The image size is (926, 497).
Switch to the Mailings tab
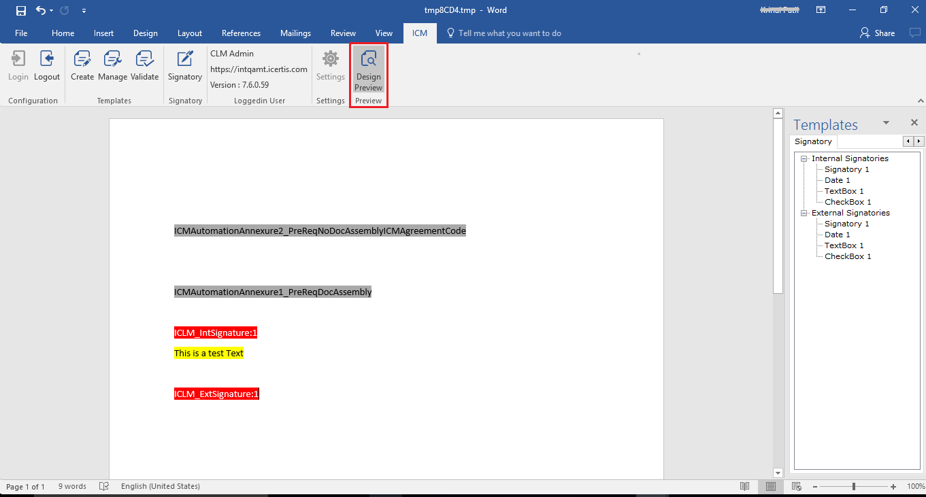(x=295, y=33)
